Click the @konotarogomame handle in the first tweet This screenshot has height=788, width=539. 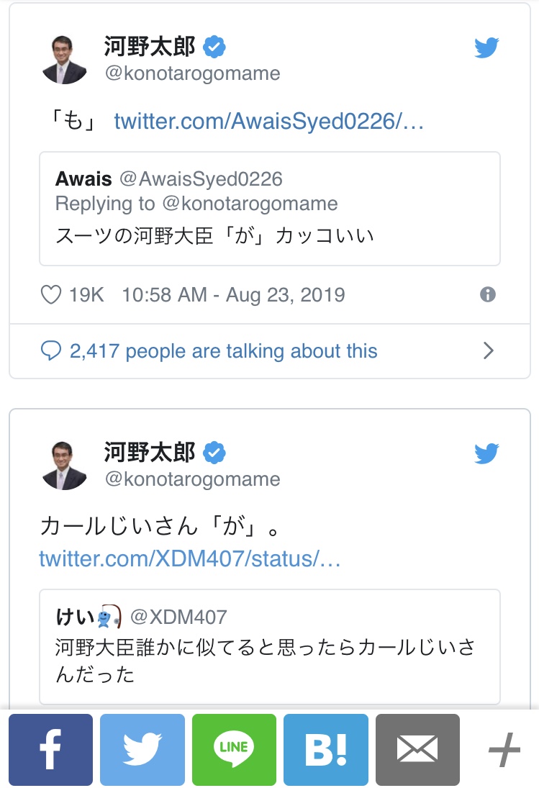192,73
